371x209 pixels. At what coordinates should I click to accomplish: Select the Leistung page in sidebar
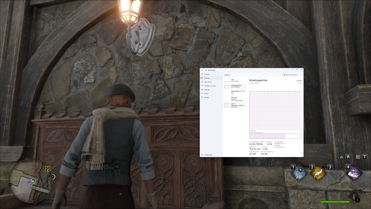(211, 78)
